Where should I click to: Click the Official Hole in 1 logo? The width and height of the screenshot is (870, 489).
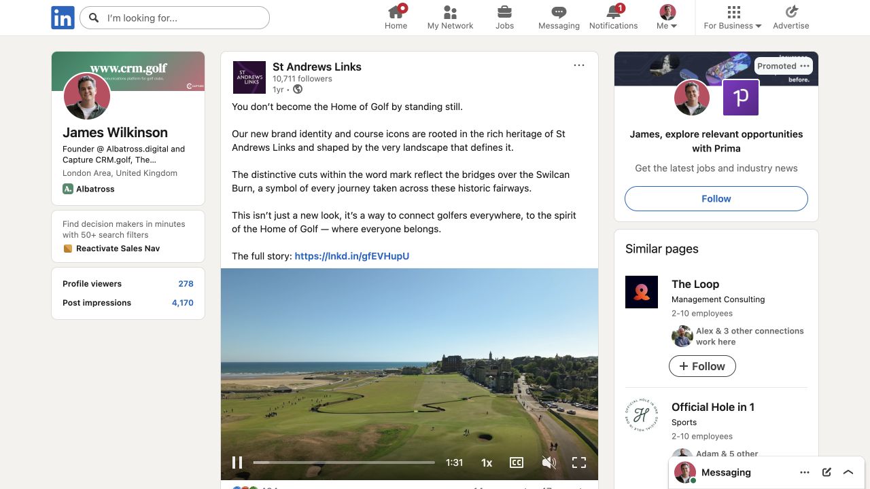point(642,415)
